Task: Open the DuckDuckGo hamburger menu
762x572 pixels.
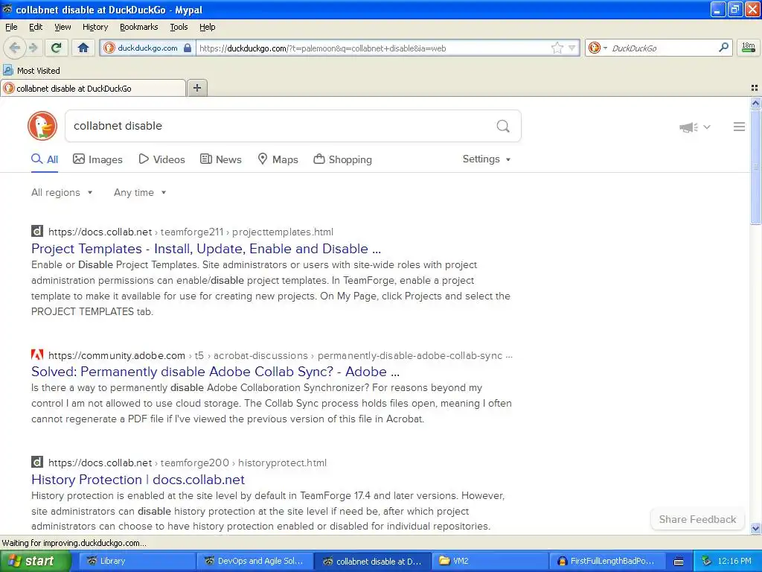Action: coord(739,127)
